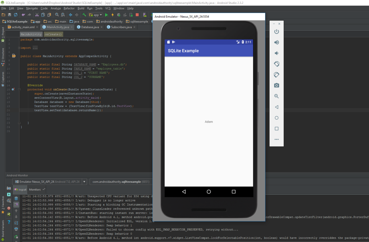Take an emulator screenshot with the camera icon
Screen dimensions: 369x242
click(277, 85)
